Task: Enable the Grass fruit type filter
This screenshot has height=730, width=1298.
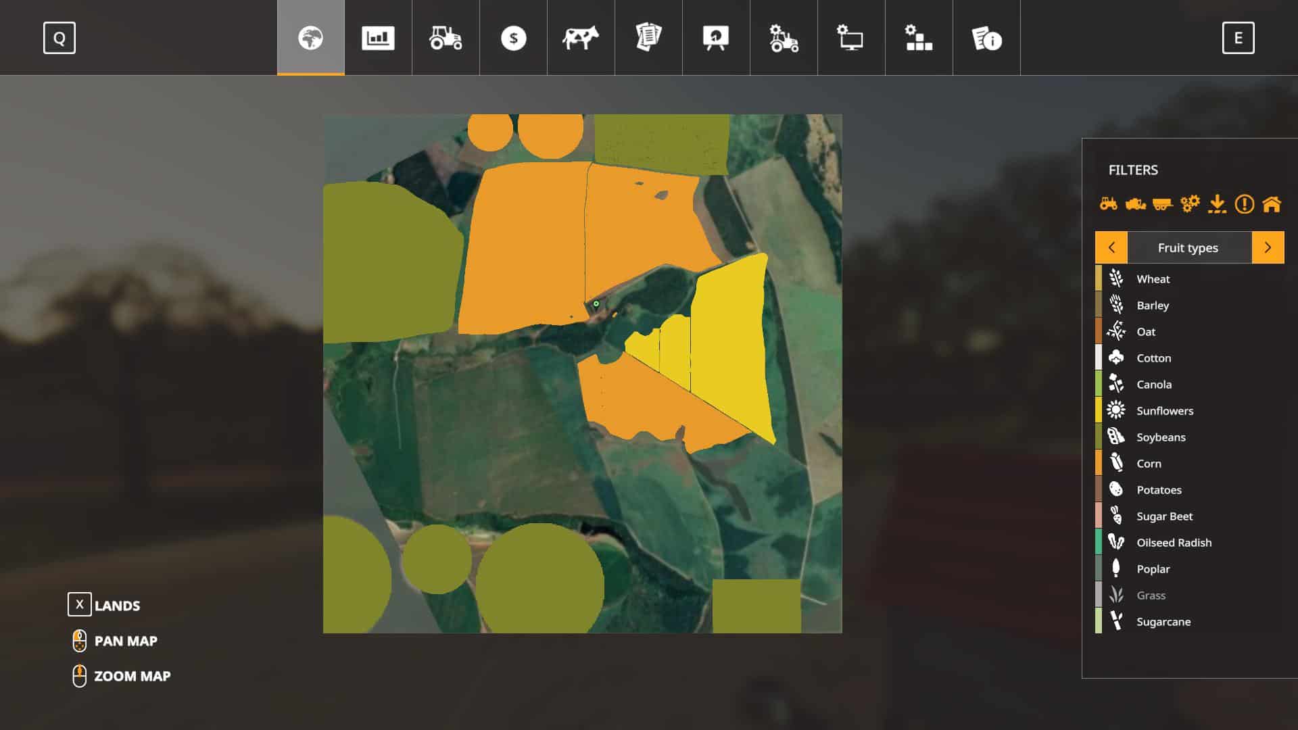Action: coord(1151,595)
